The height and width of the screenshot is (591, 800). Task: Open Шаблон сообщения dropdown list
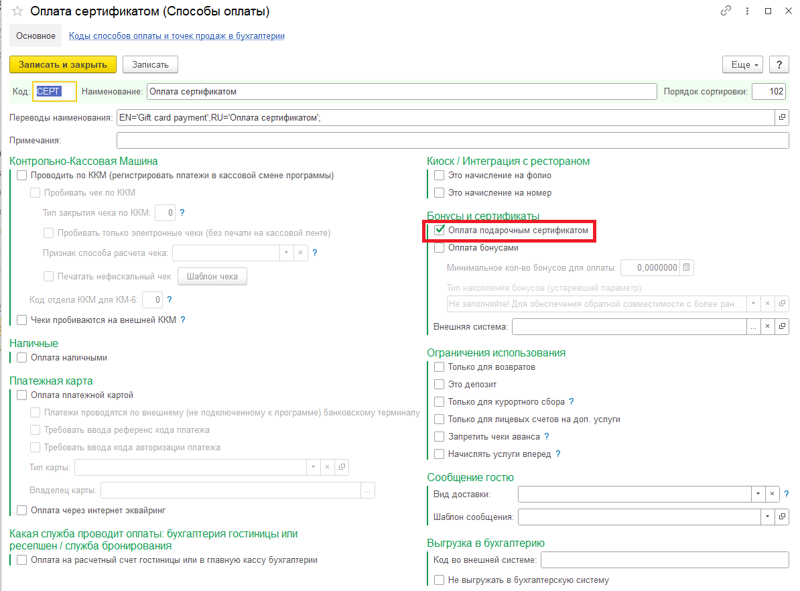pyautogui.click(x=767, y=517)
